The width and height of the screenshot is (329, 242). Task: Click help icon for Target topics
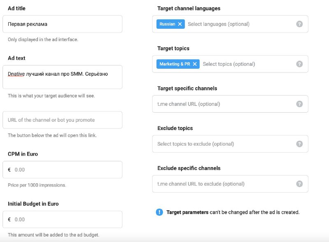299,64
